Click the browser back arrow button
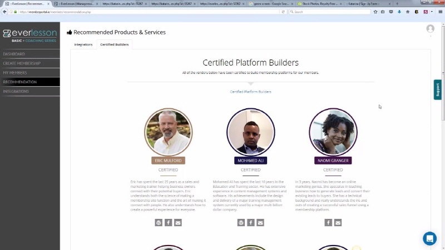This screenshot has width=445, height=250. coord(5,12)
